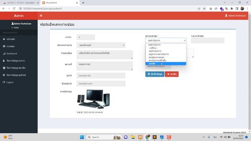This screenshot has width=251, height=141.
Task: Click the address bar URL
Action: point(43,9)
